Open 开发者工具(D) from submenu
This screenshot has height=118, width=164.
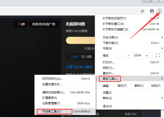65,111
